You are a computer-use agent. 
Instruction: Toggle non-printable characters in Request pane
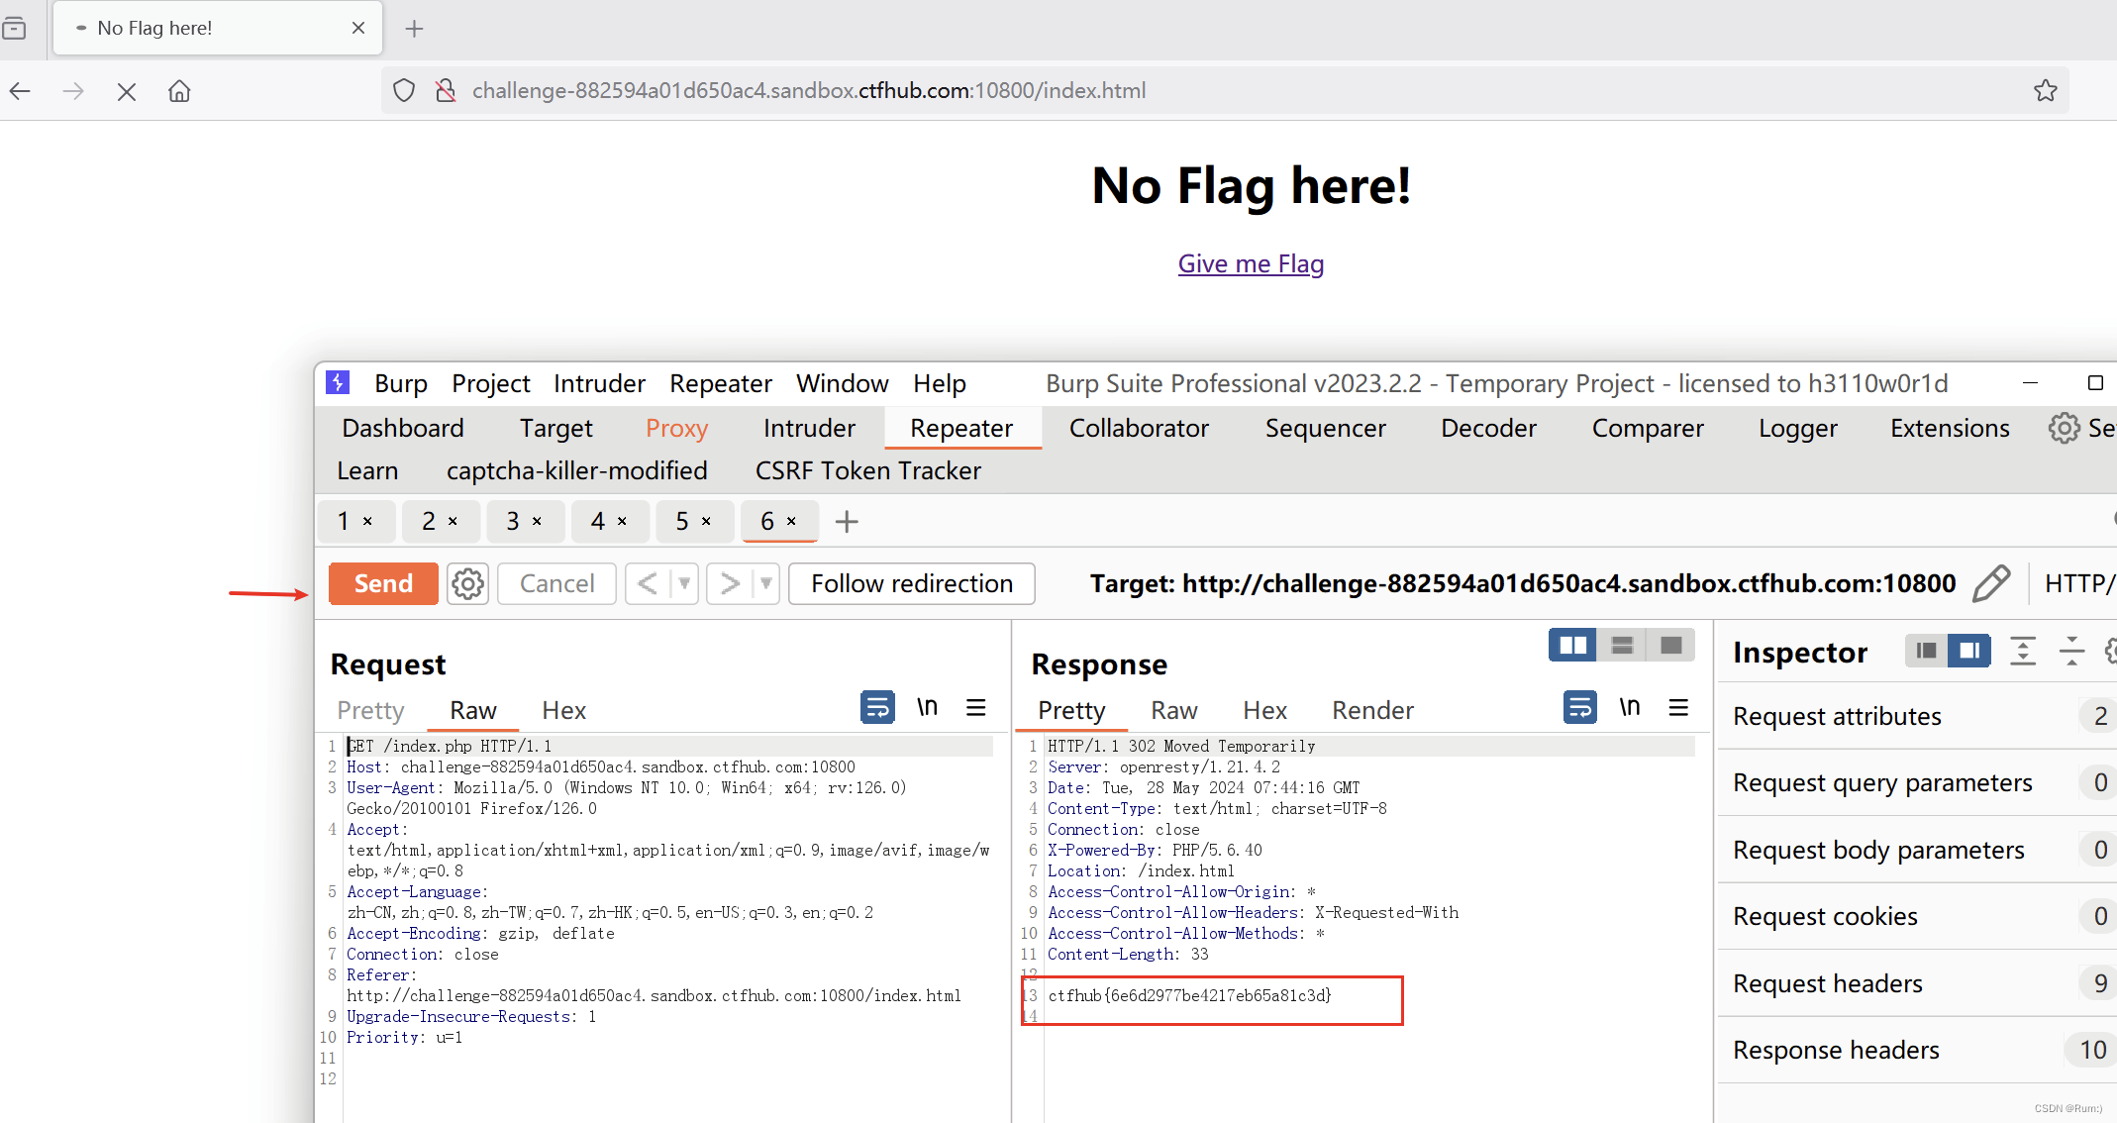pos(927,707)
